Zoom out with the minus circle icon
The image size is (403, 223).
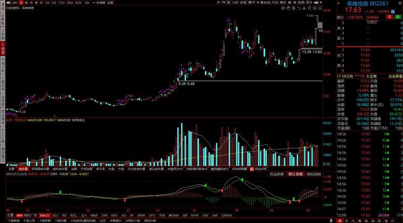point(320,8)
